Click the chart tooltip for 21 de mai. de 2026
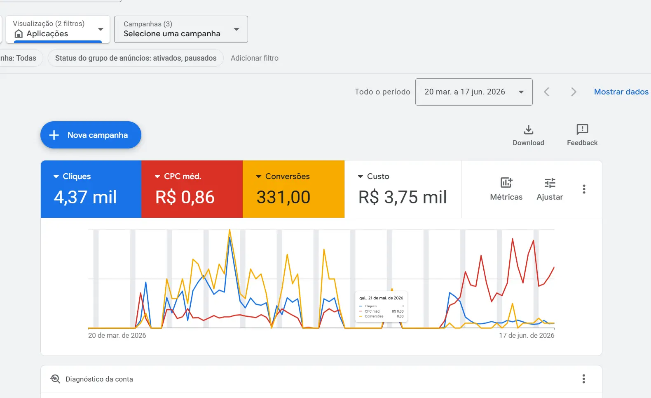 (381, 307)
